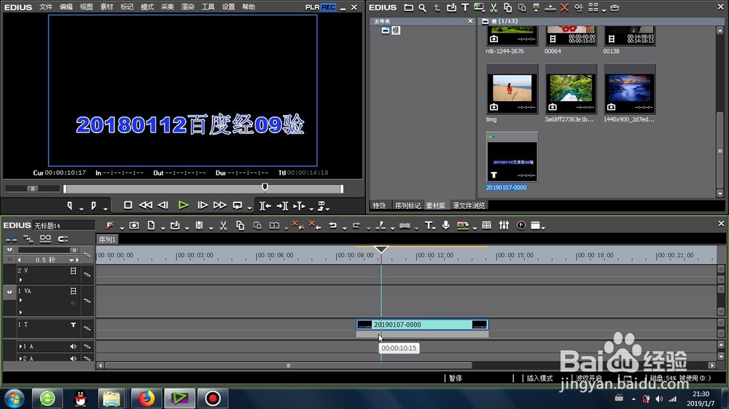Open new folder icon in bin toolbar
The width and height of the screenshot is (729, 409).
click(408, 7)
